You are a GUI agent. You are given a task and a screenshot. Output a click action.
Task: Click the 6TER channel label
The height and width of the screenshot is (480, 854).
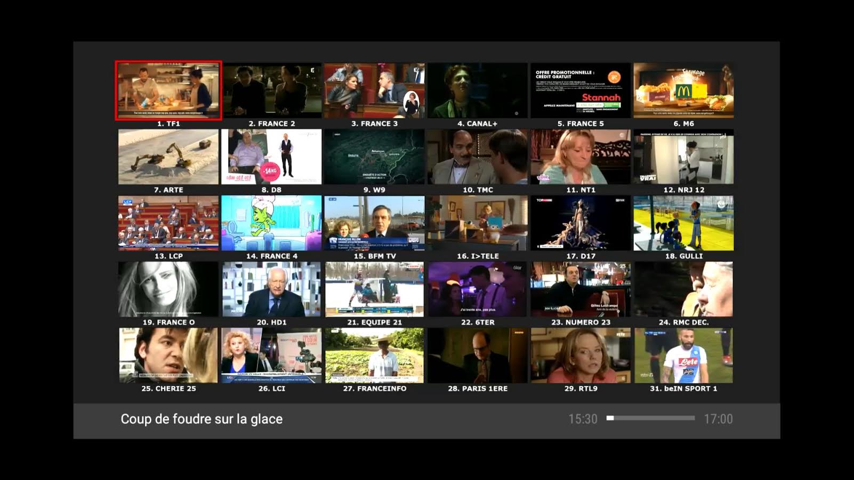(478, 322)
